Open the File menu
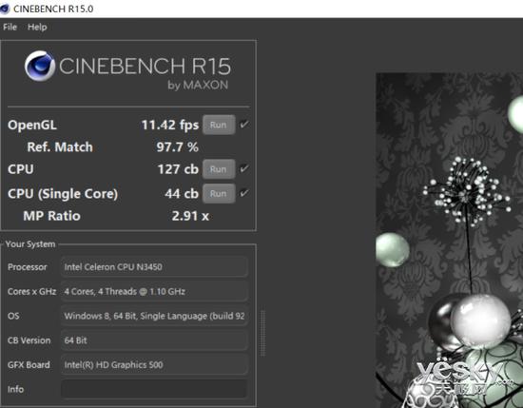 pyautogui.click(x=10, y=27)
